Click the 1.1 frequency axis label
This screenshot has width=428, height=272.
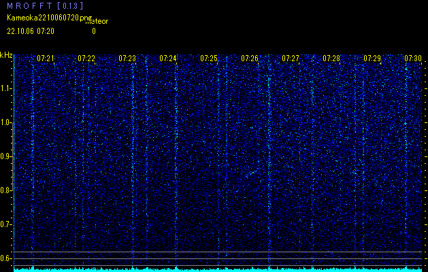(x=6, y=88)
